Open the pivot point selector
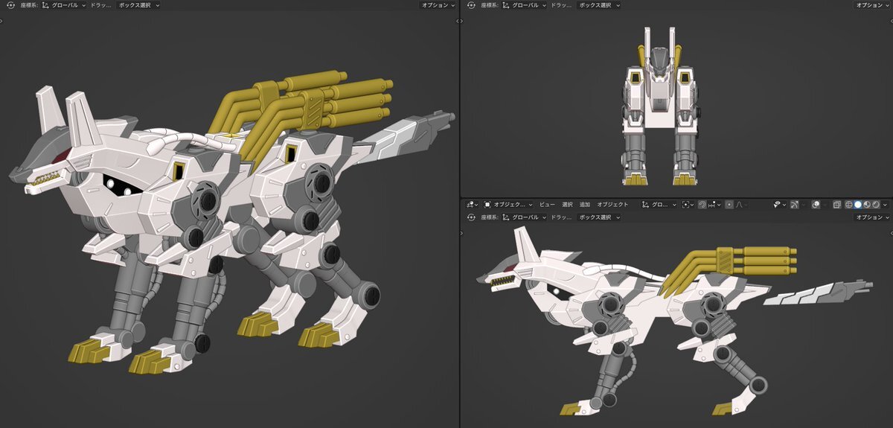 tap(688, 204)
